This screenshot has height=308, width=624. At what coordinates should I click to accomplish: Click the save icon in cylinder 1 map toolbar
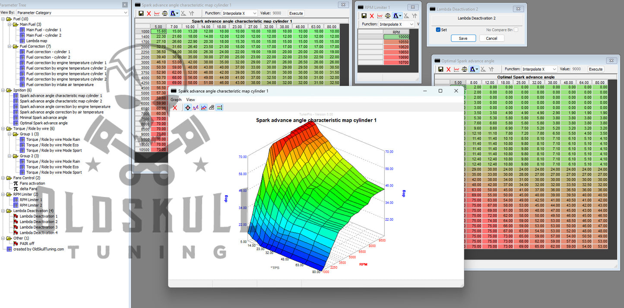pyautogui.click(x=140, y=13)
